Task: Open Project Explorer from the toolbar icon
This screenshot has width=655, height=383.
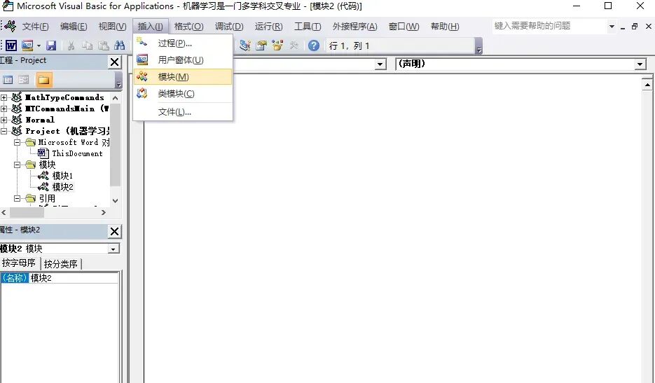Action: 244,46
